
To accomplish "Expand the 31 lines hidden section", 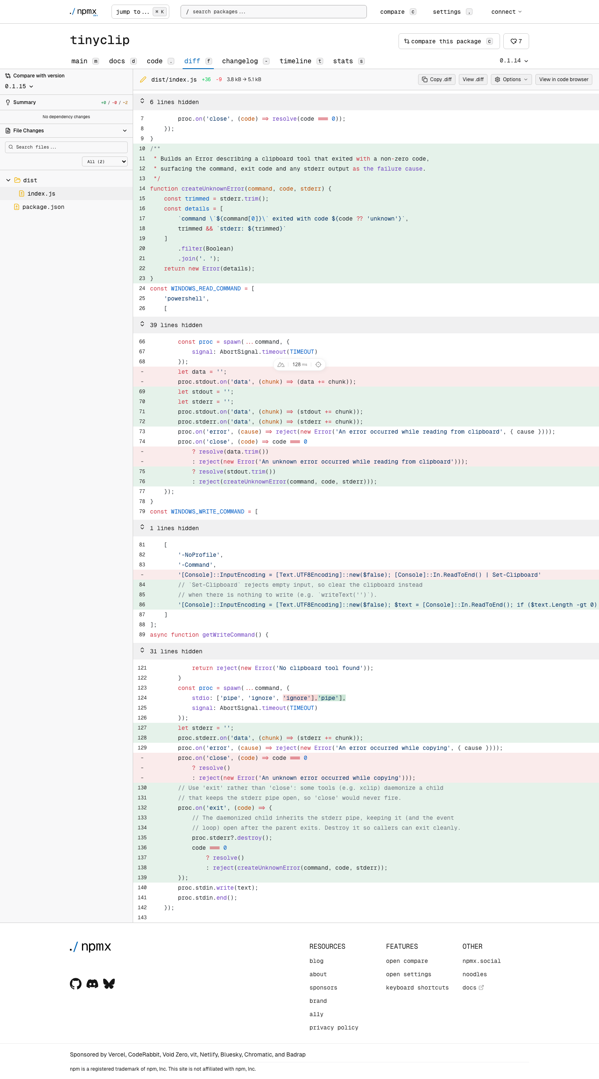I will [366, 651].
